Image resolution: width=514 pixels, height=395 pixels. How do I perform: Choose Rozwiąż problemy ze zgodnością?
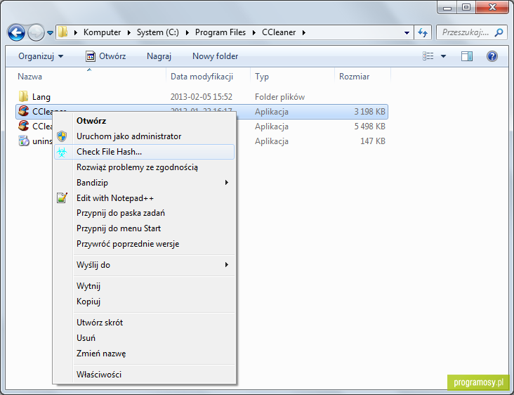(144, 167)
